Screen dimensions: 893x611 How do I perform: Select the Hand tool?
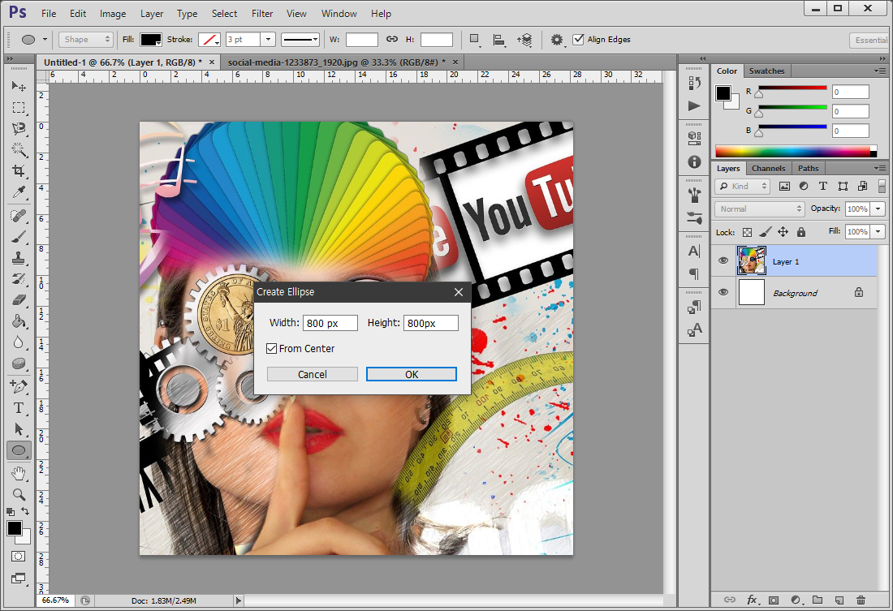point(18,472)
